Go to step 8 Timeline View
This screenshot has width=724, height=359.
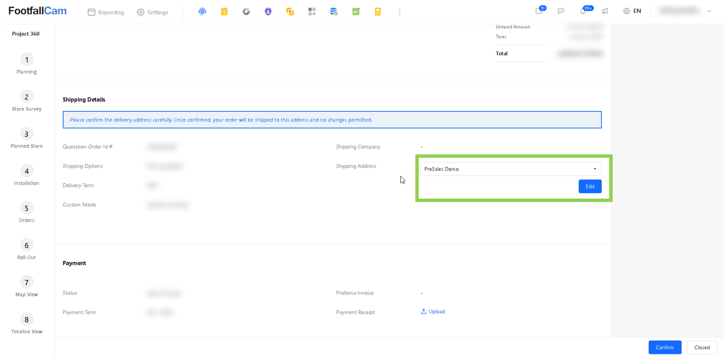(27, 323)
